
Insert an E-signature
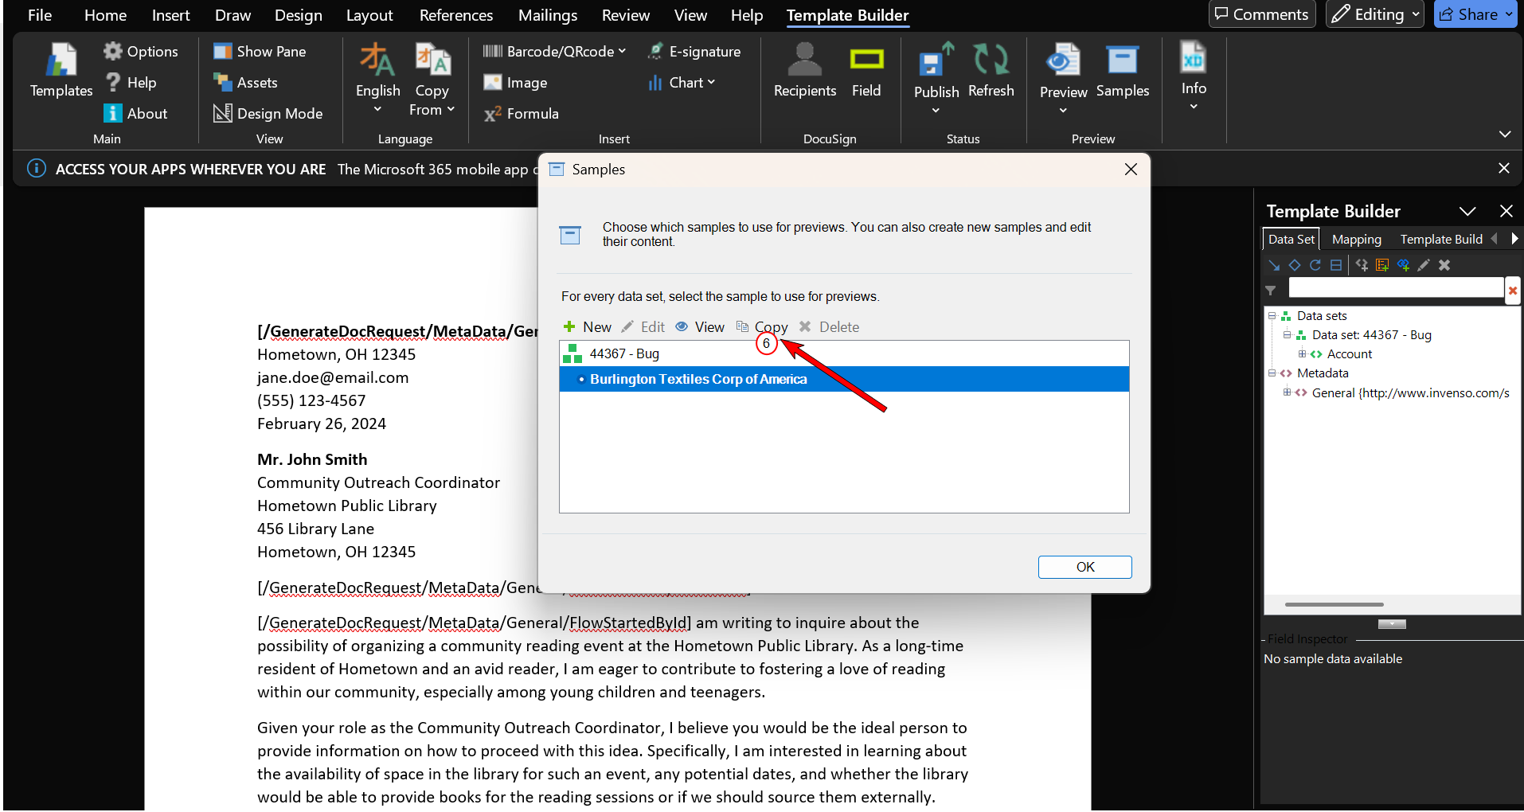point(694,51)
